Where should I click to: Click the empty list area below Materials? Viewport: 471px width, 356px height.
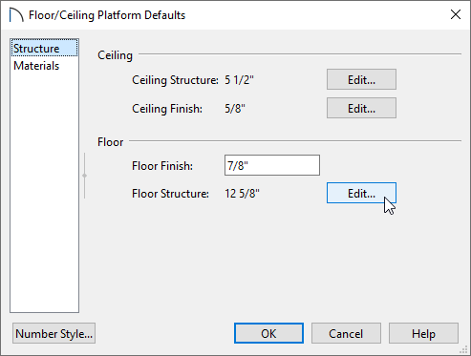tap(44, 193)
